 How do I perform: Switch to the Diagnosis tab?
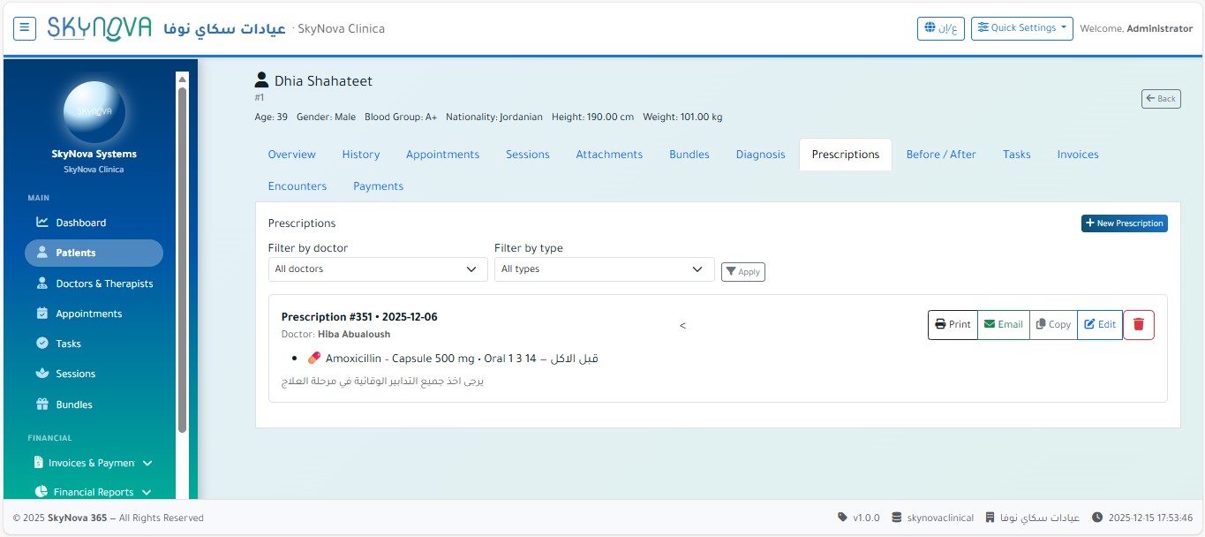[760, 155]
